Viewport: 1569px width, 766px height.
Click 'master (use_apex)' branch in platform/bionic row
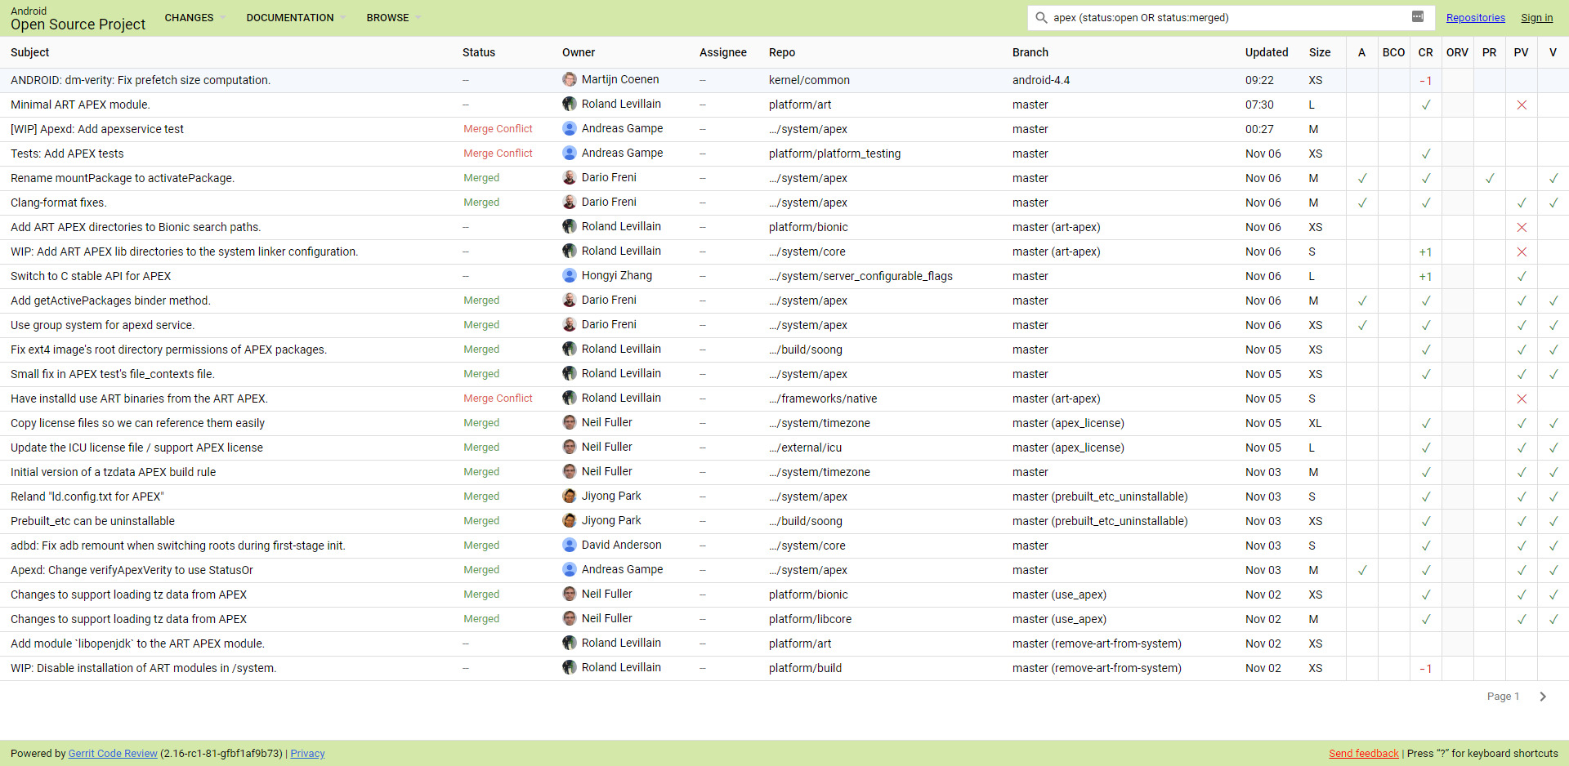[1059, 595]
